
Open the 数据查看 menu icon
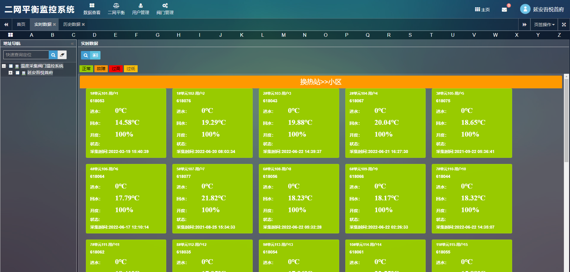[x=92, y=5]
